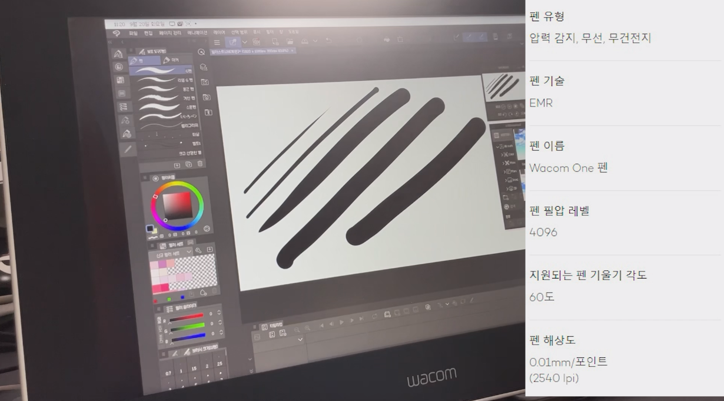The width and height of the screenshot is (724, 401).
Task: Open the 레이어 menu
Action: pos(219,32)
